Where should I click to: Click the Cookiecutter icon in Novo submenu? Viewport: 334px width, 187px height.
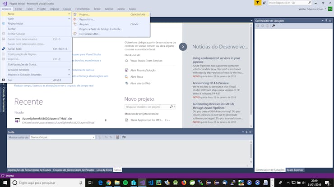(x=75, y=34)
